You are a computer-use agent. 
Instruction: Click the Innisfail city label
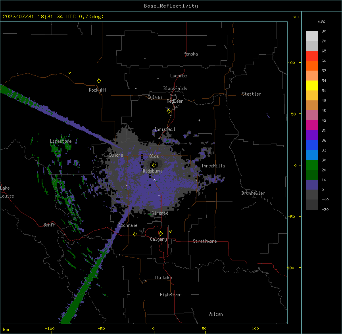click(165, 129)
